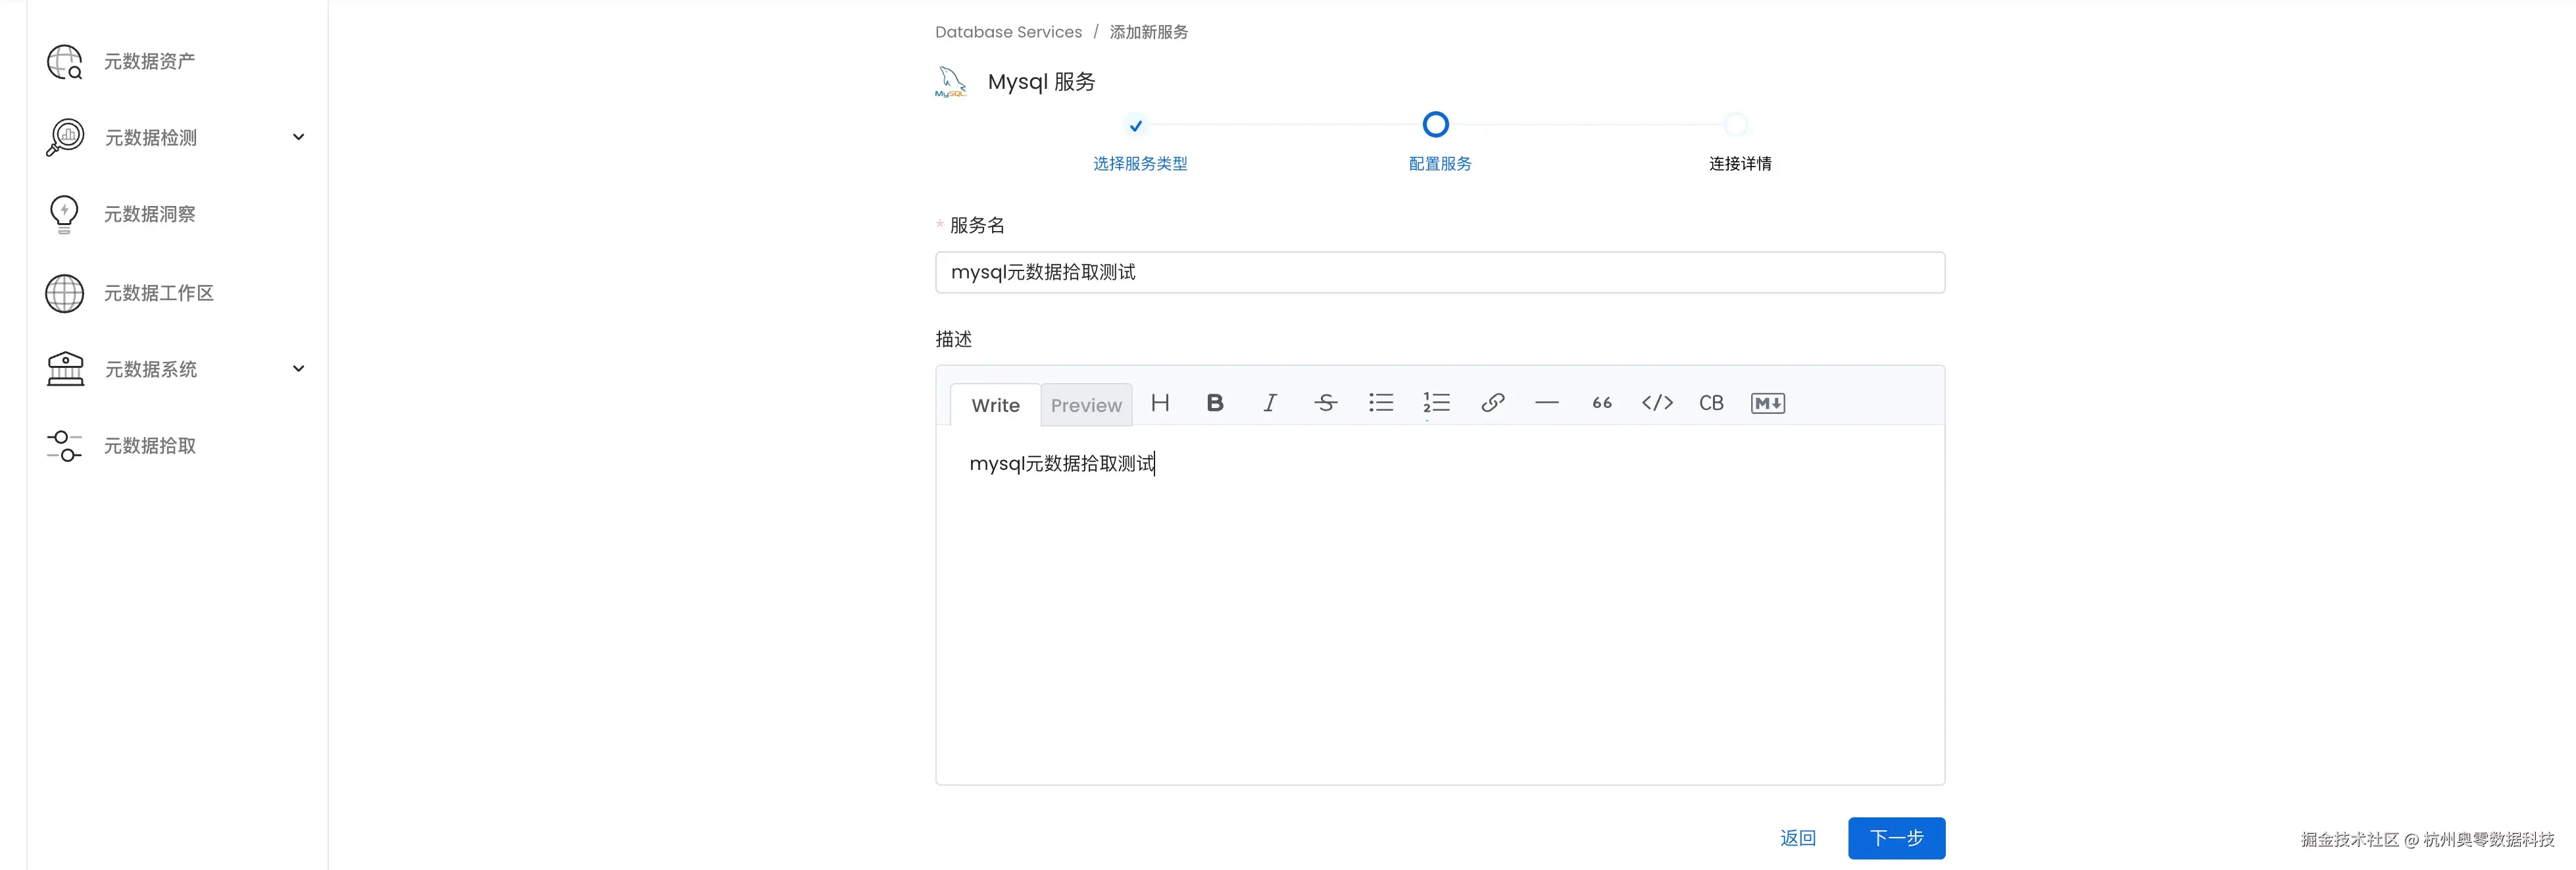This screenshot has height=870, width=2576.
Task: Insert a bulleted list
Action: click(x=1381, y=403)
